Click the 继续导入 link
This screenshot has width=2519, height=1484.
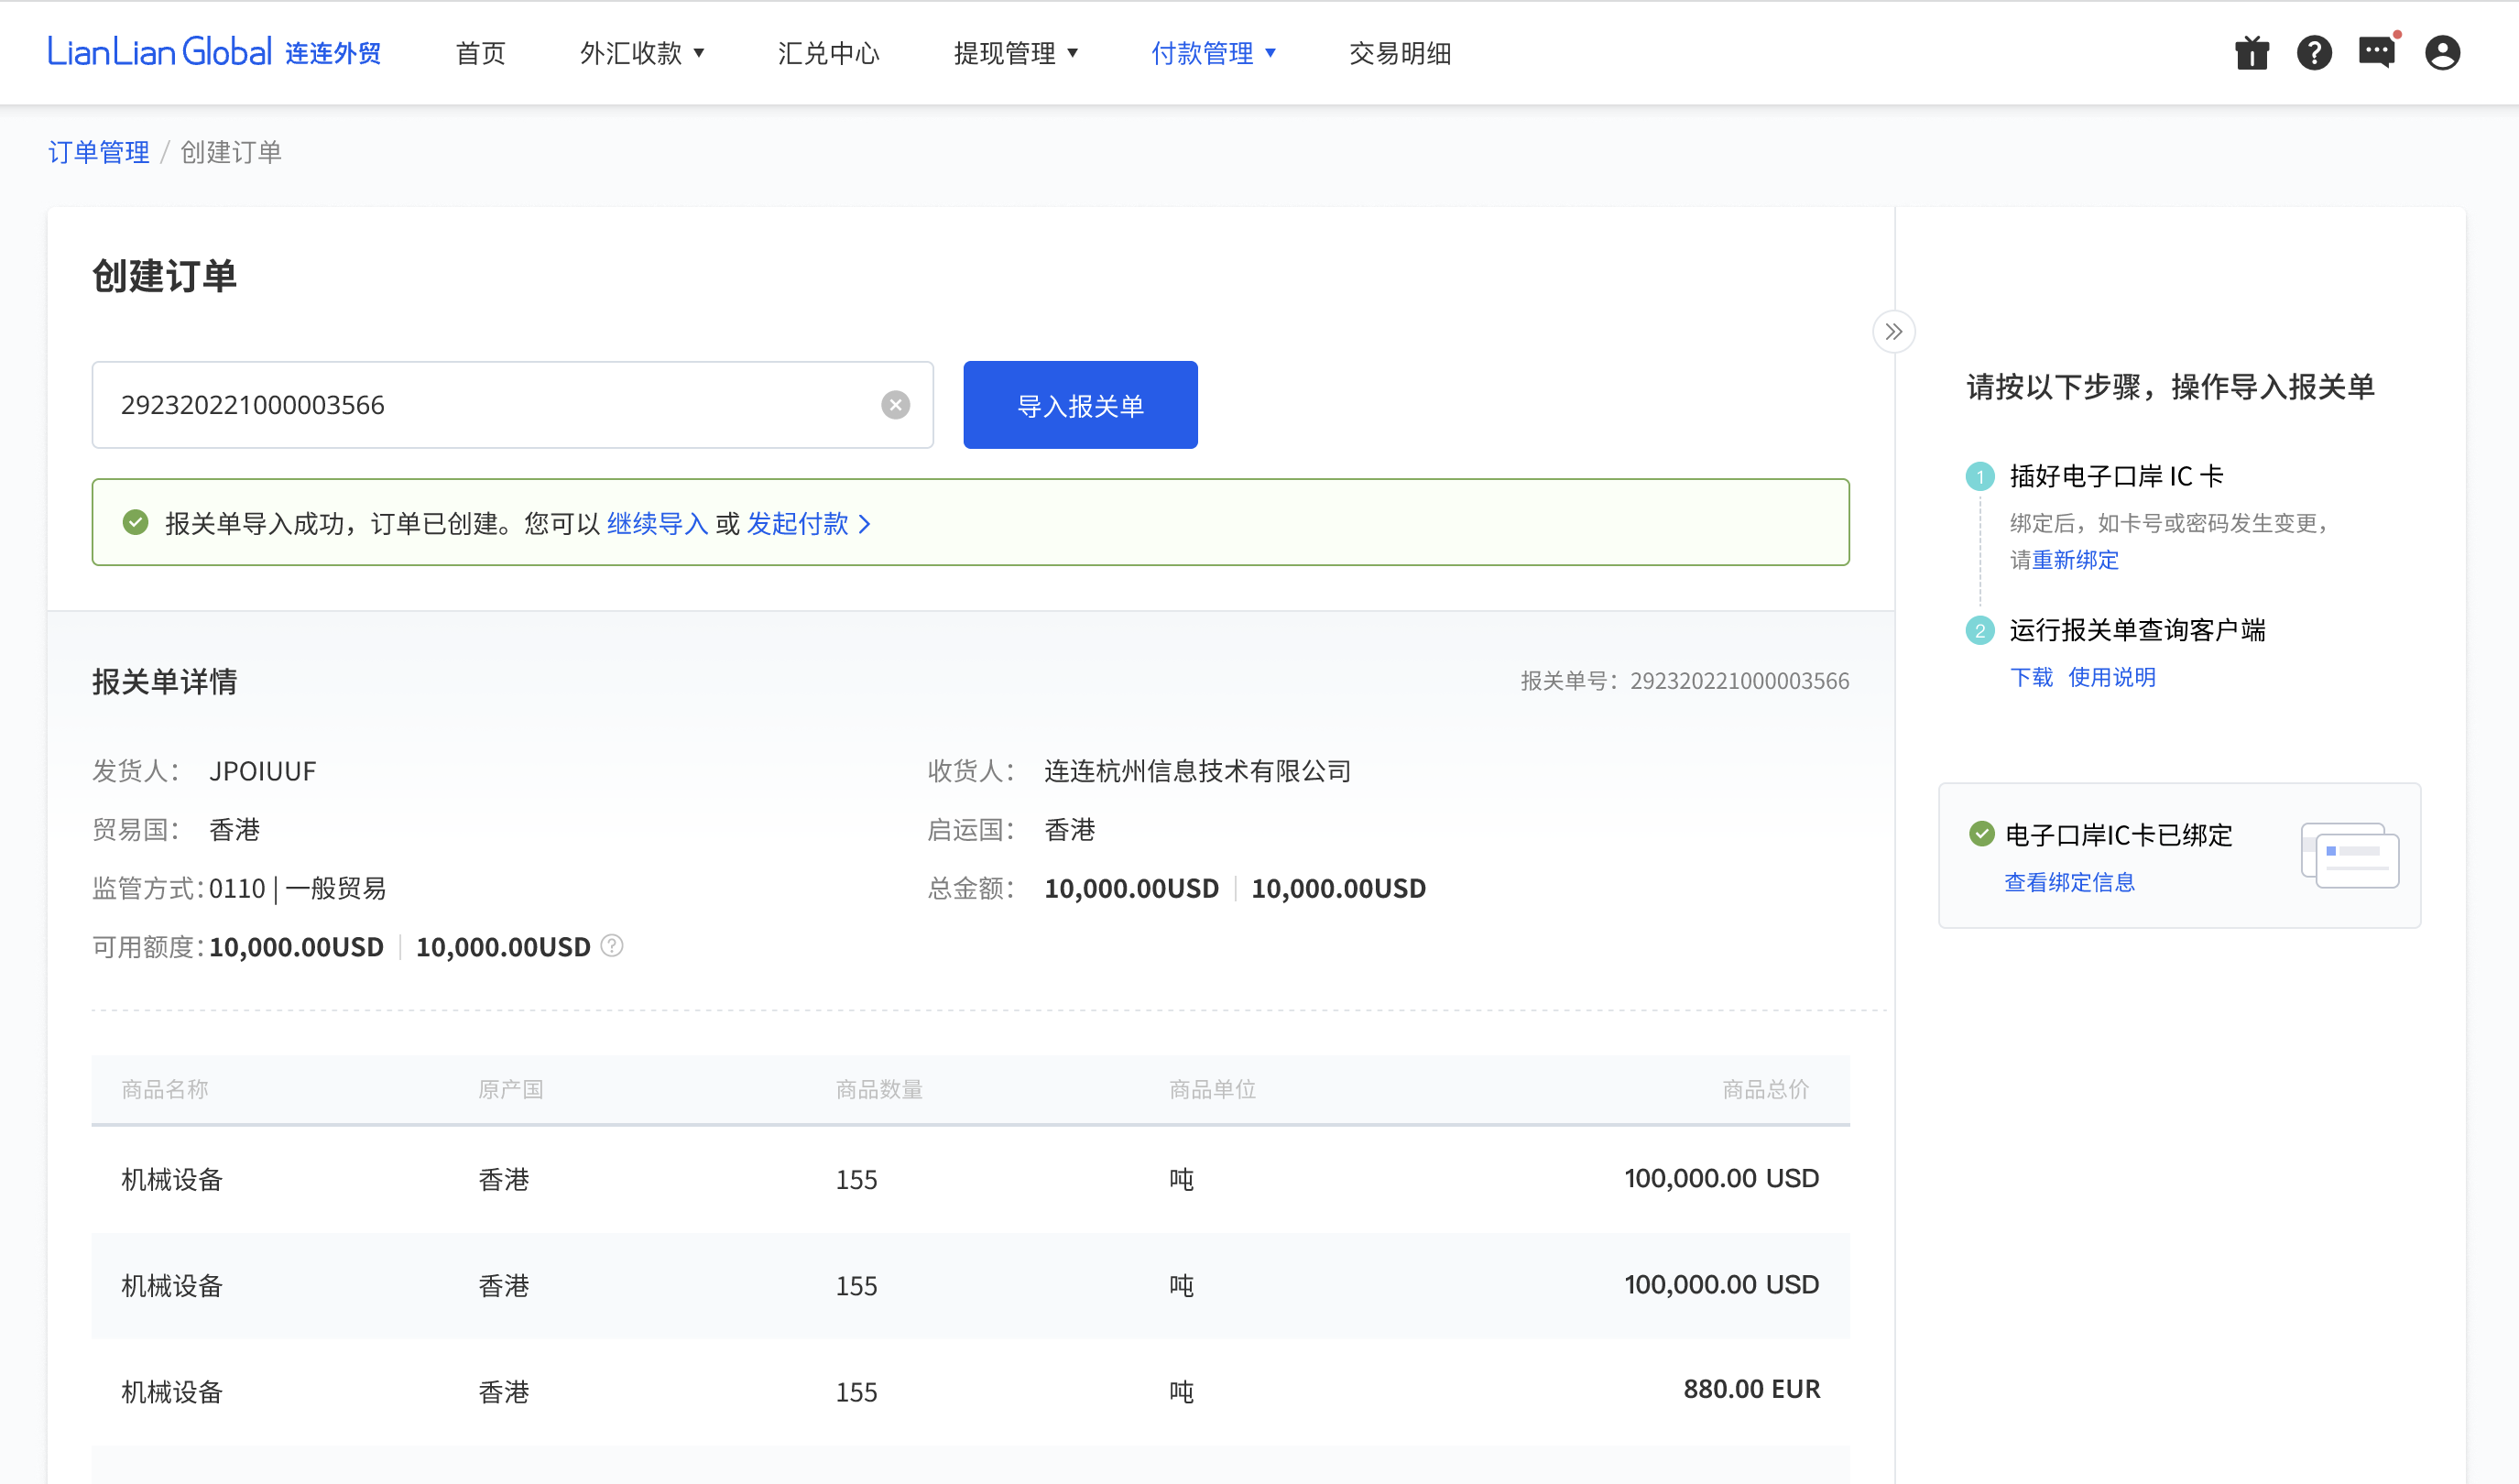657,524
